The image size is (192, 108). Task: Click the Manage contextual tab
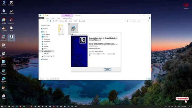(x=67, y=16)
